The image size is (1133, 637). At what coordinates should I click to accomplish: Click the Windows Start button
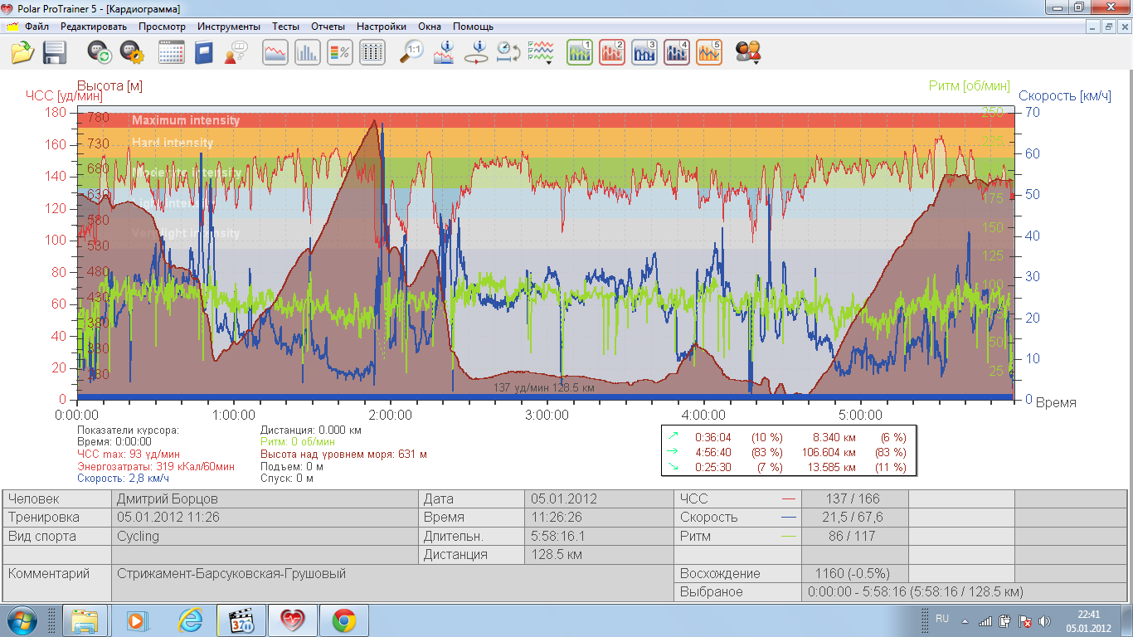pos(22,620)
